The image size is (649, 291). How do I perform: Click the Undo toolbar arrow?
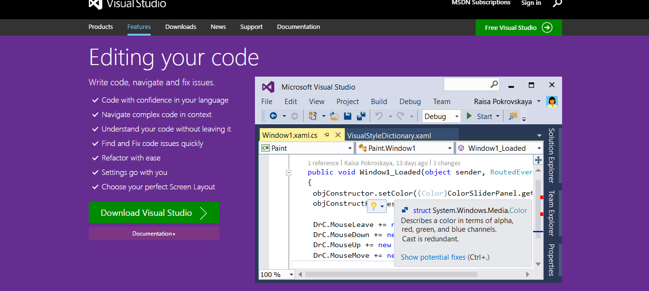point(379,116)
